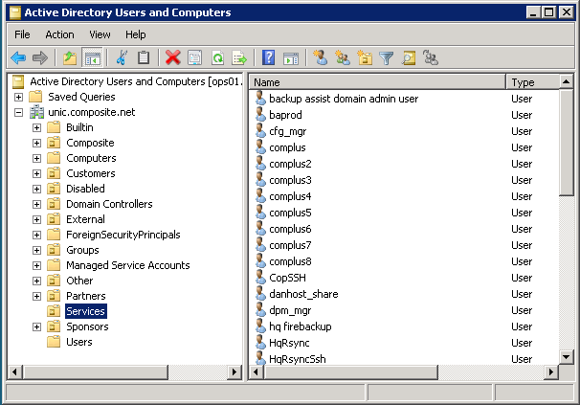Viewport: 580px width, 405px height.
Task: Expand the Saved Queries node
Action: 18,97
